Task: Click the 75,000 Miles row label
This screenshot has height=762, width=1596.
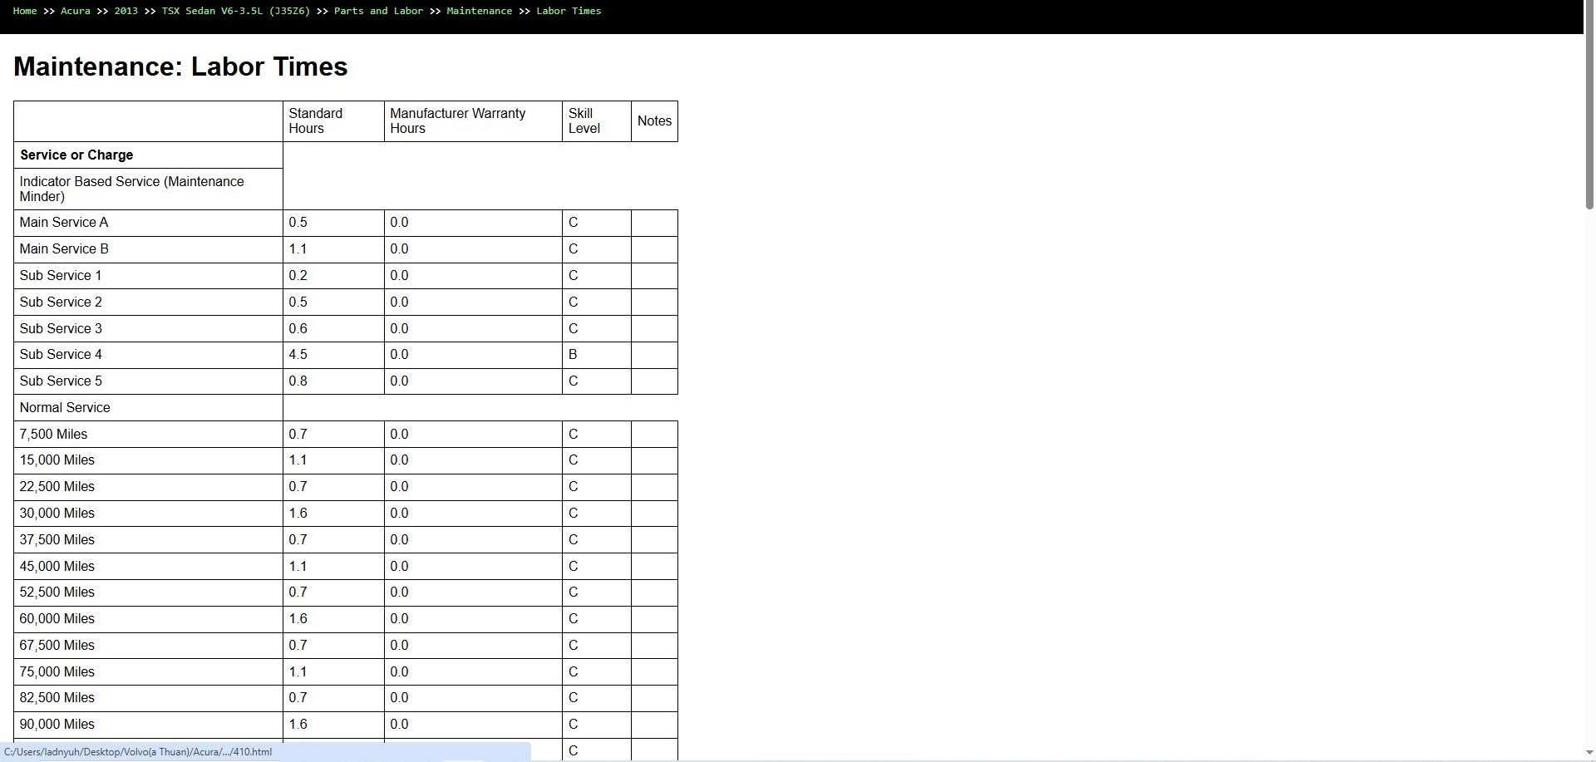Action: pyautogui.click(x=57, y=672)
